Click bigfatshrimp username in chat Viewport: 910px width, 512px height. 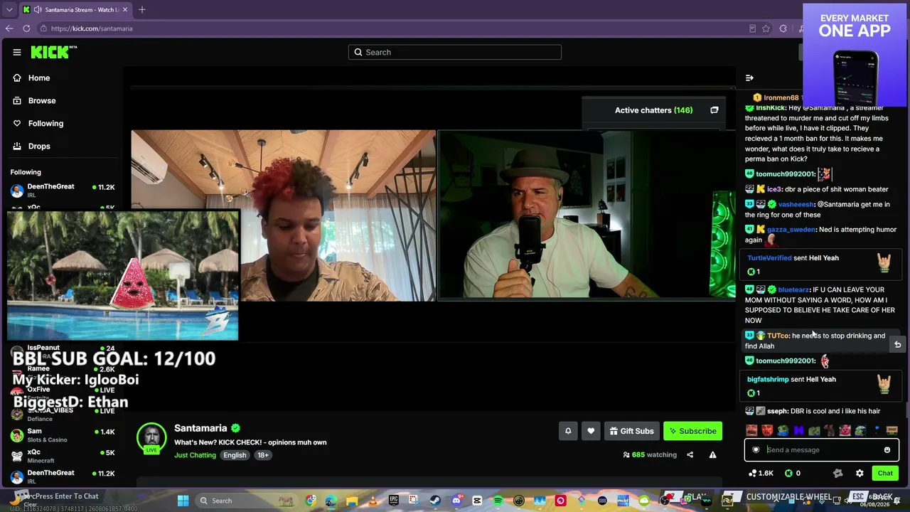[768, 380]
